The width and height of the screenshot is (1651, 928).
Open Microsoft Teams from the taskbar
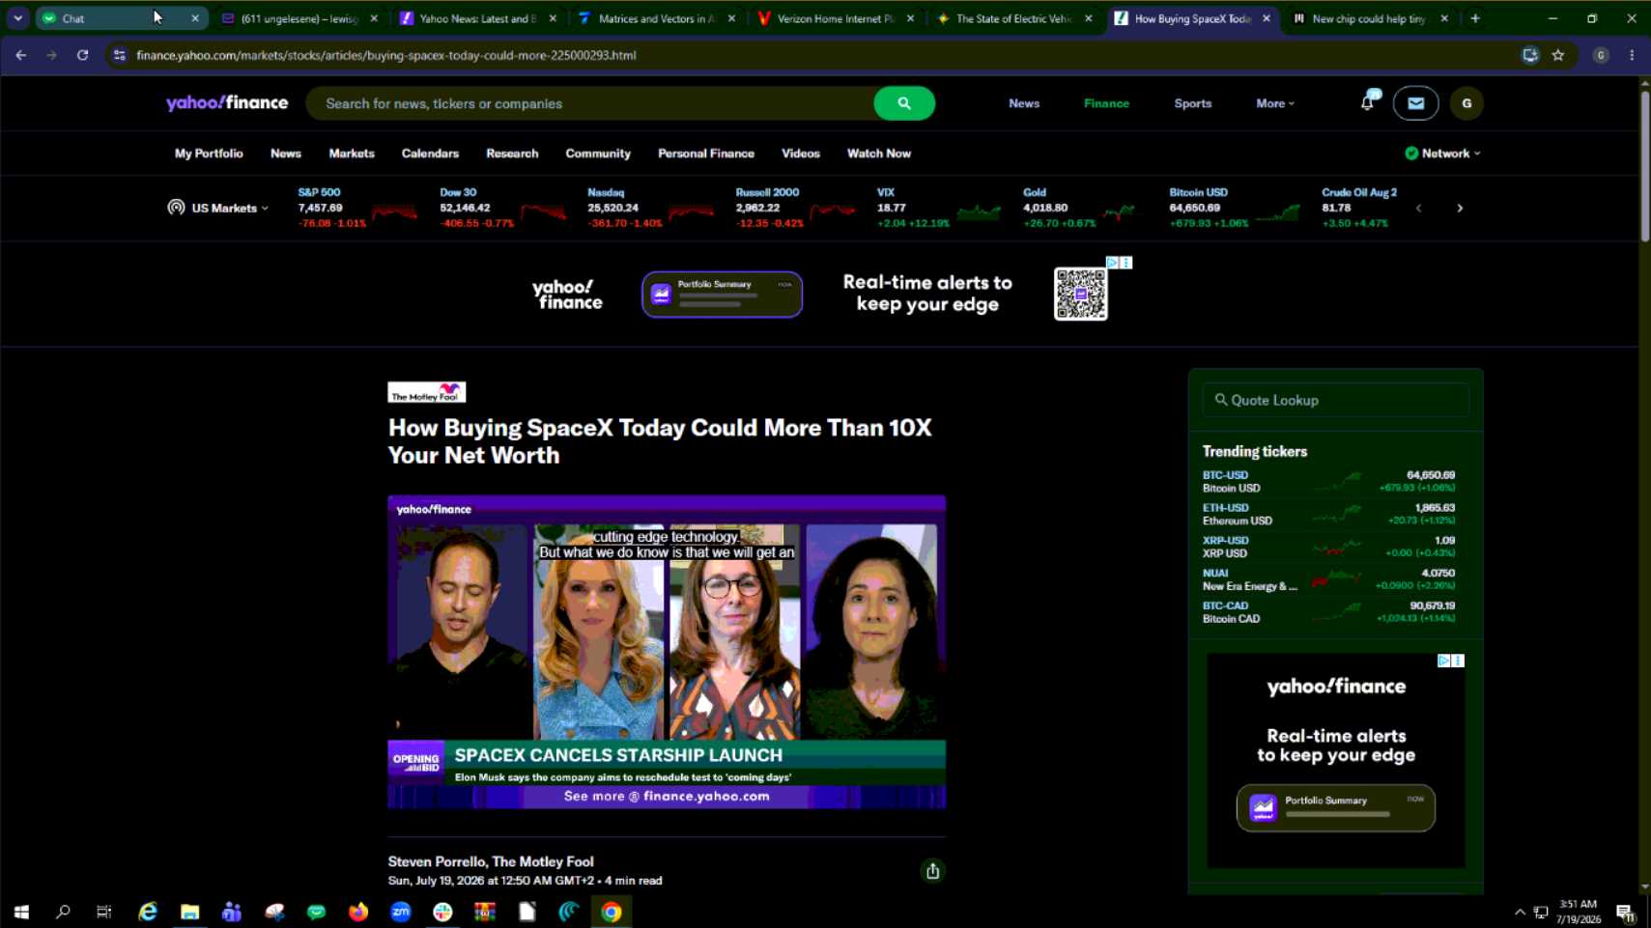click(232, 912)
